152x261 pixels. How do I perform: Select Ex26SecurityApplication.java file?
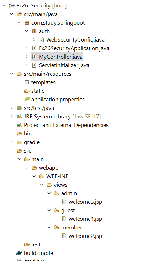74,48
